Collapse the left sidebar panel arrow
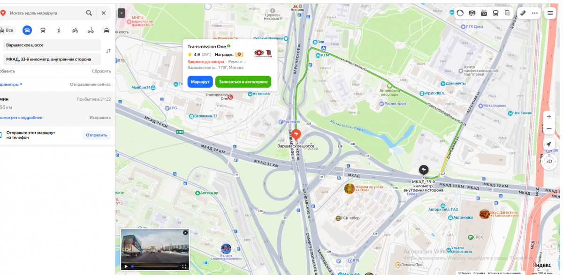The height and width of the screenshot is (275, 563). coord(122,13)
